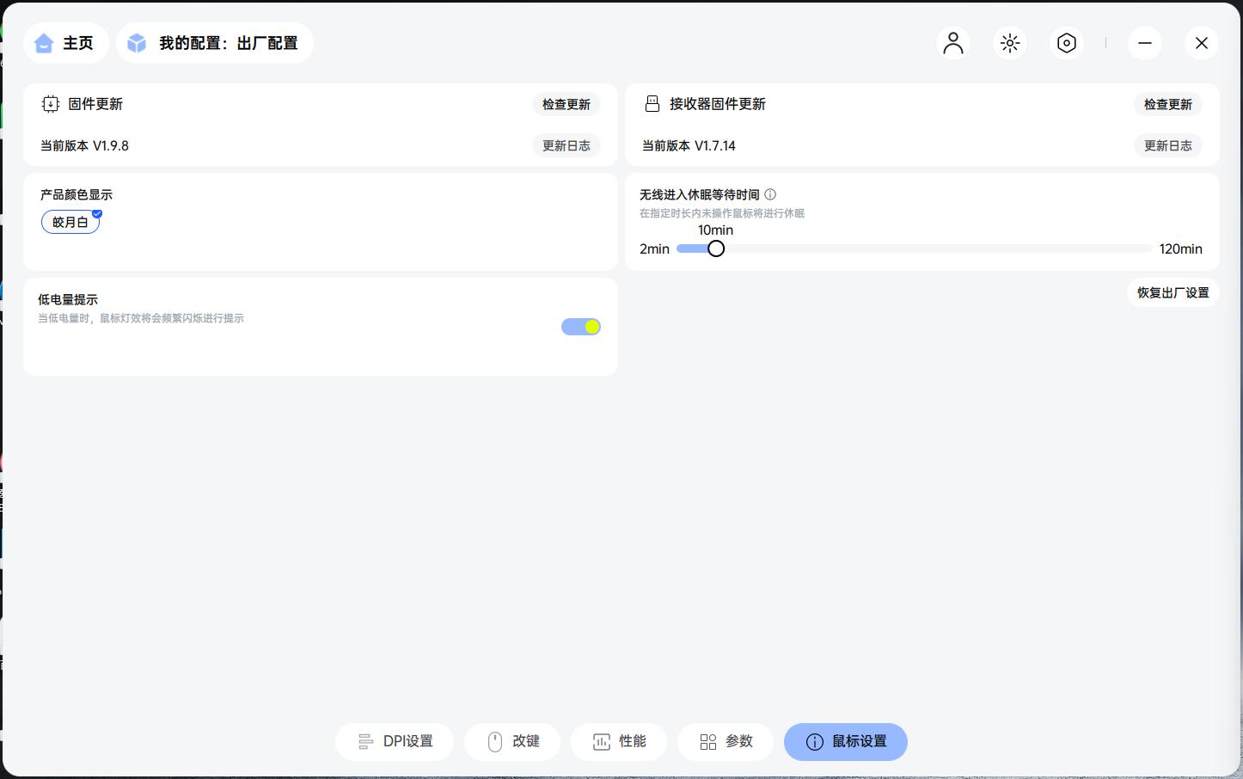Toggle the 低电量提示 switch
This screenshot has height=779, width=1243.
click(581, 327)
